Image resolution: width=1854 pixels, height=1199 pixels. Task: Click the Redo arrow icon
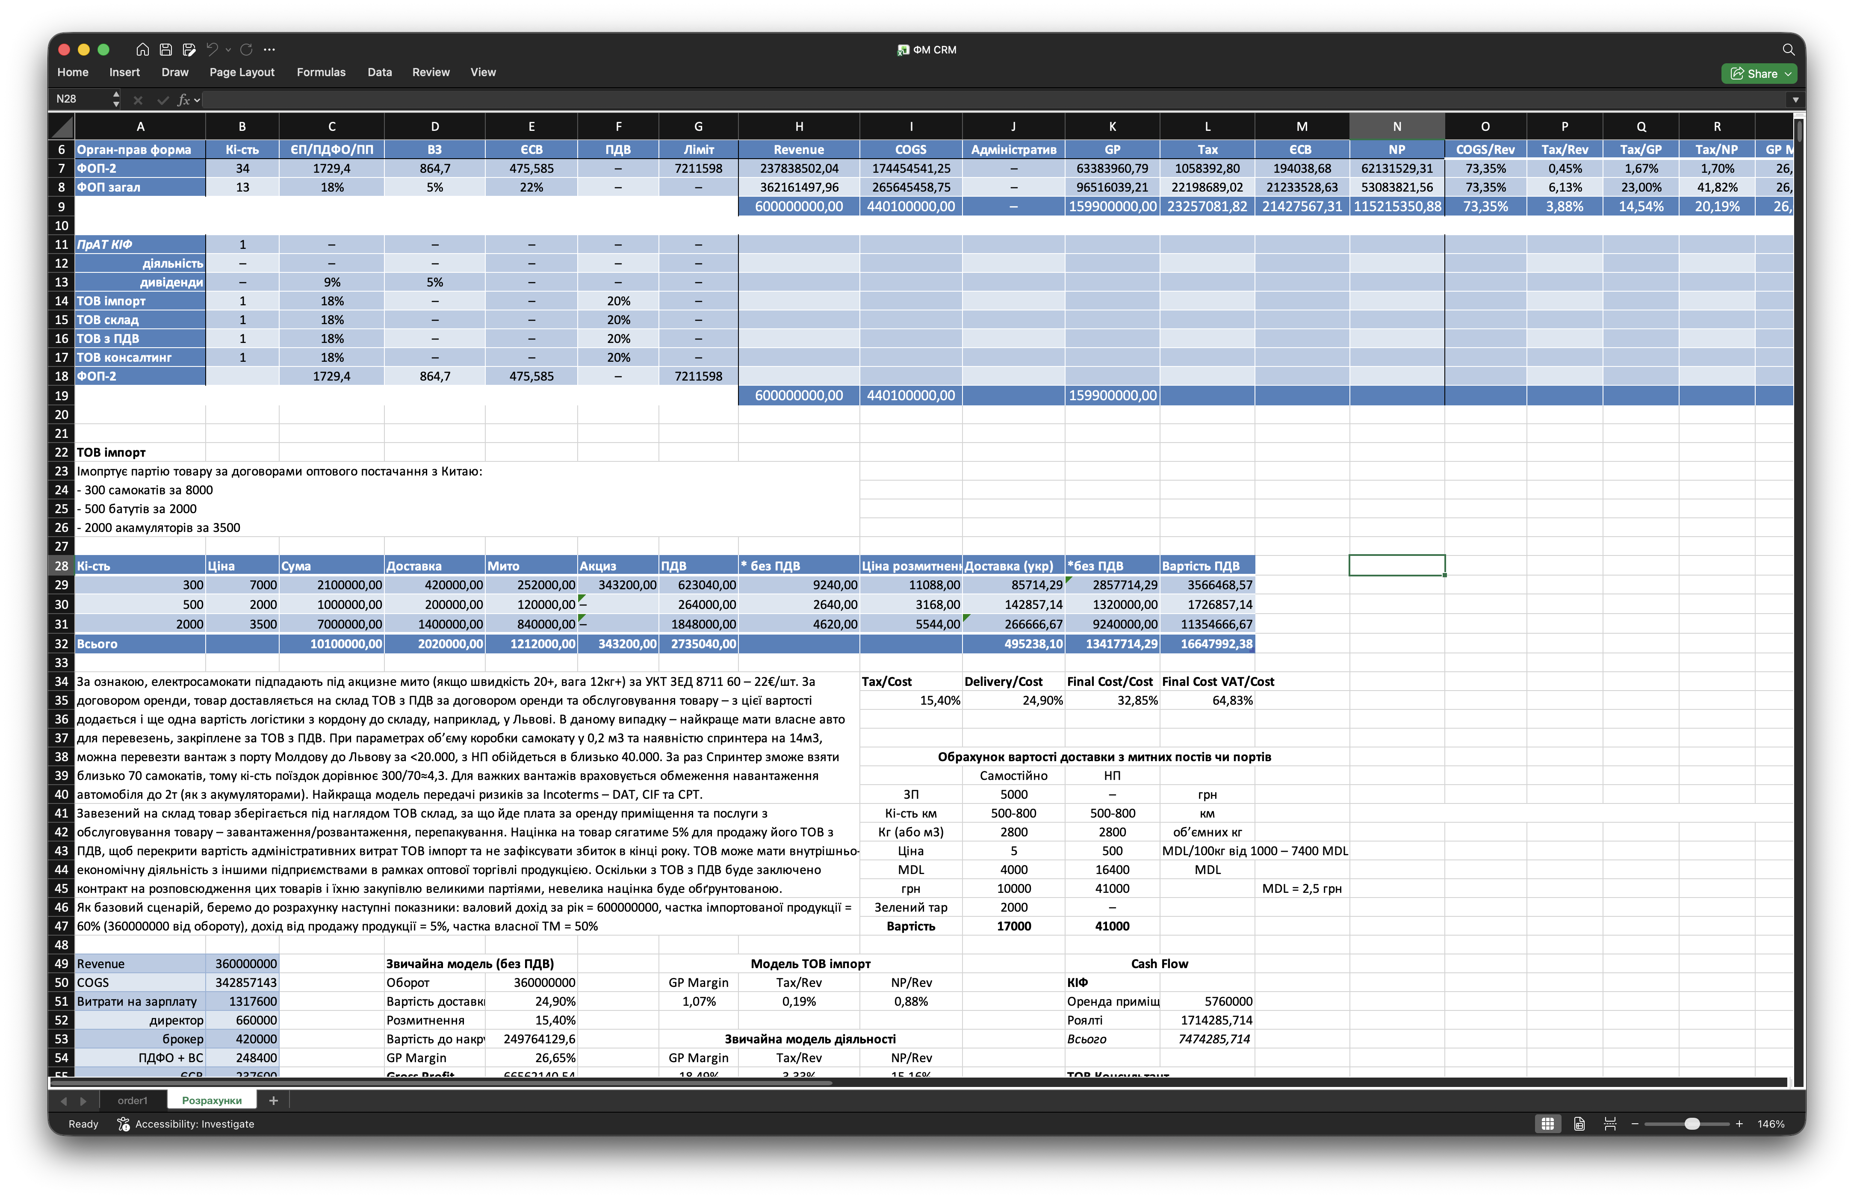[247, 49]
